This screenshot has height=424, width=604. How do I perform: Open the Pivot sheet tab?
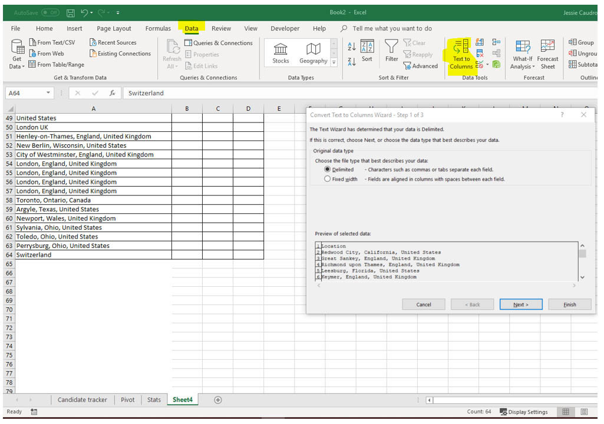point(127,399)
